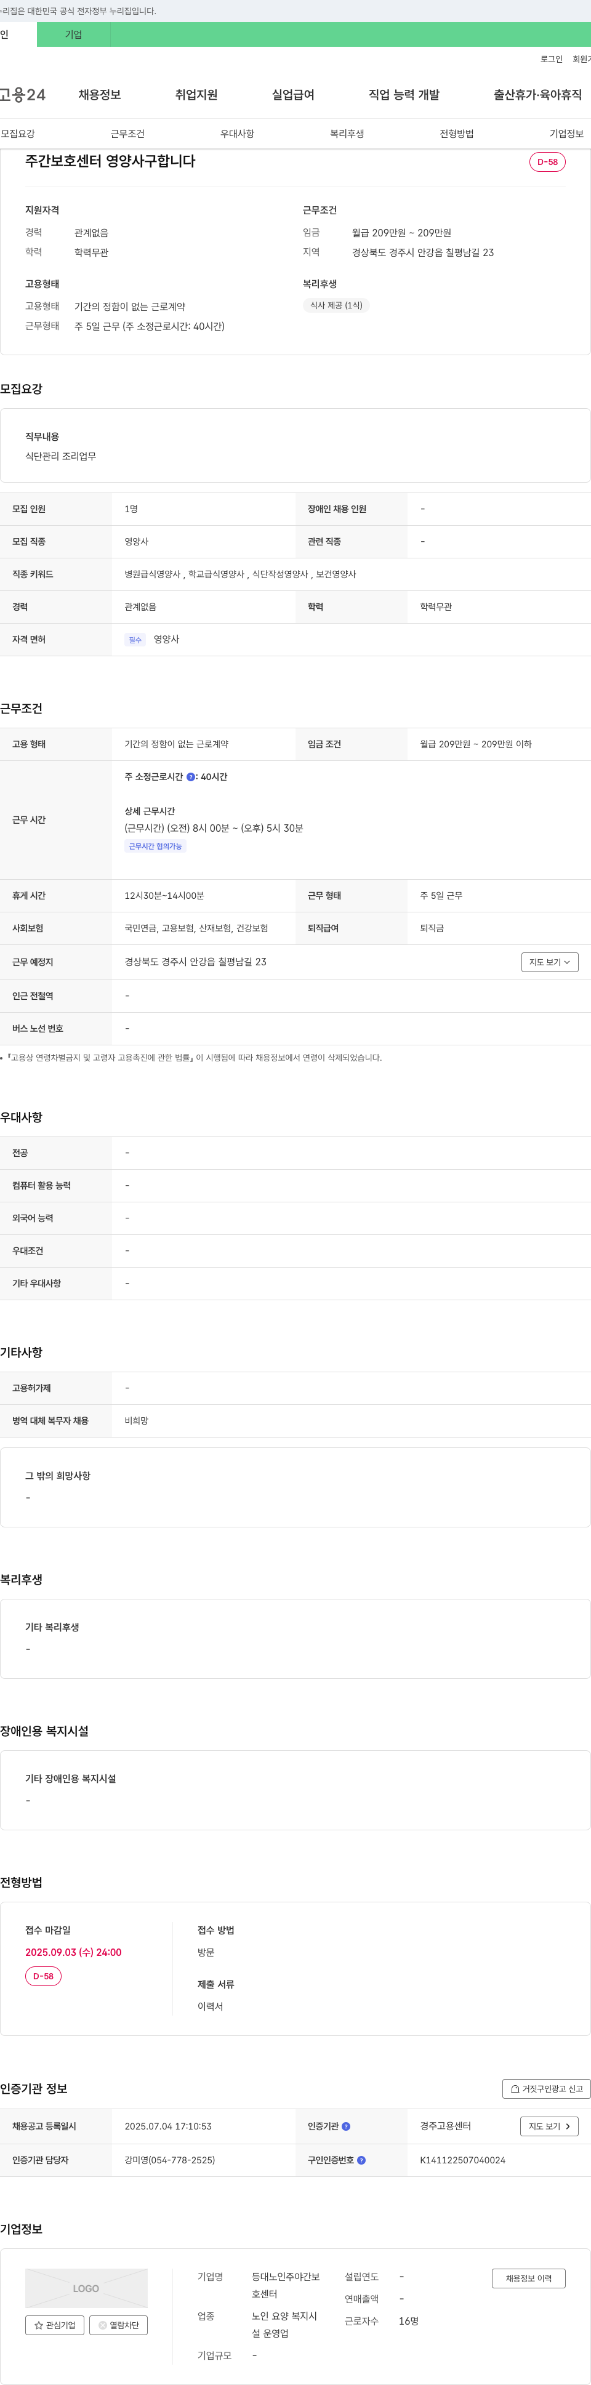Click the company LOGO placeholder image
Viewport: 591px width, 2385px height.
point(86,2288)
